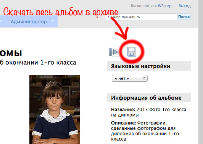
Task: Click the up-down arrows on the language selector
Action: [144, 78]
